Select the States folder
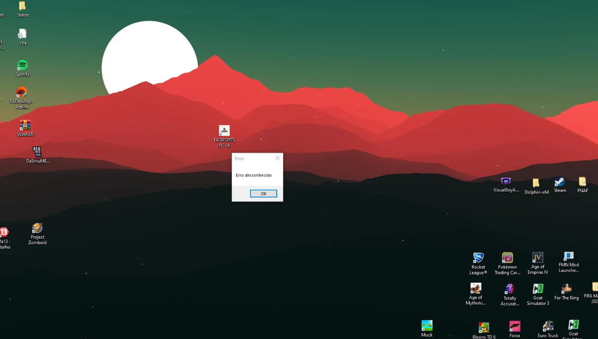This screenshot has width=598, height=339. tap(22, 7)
